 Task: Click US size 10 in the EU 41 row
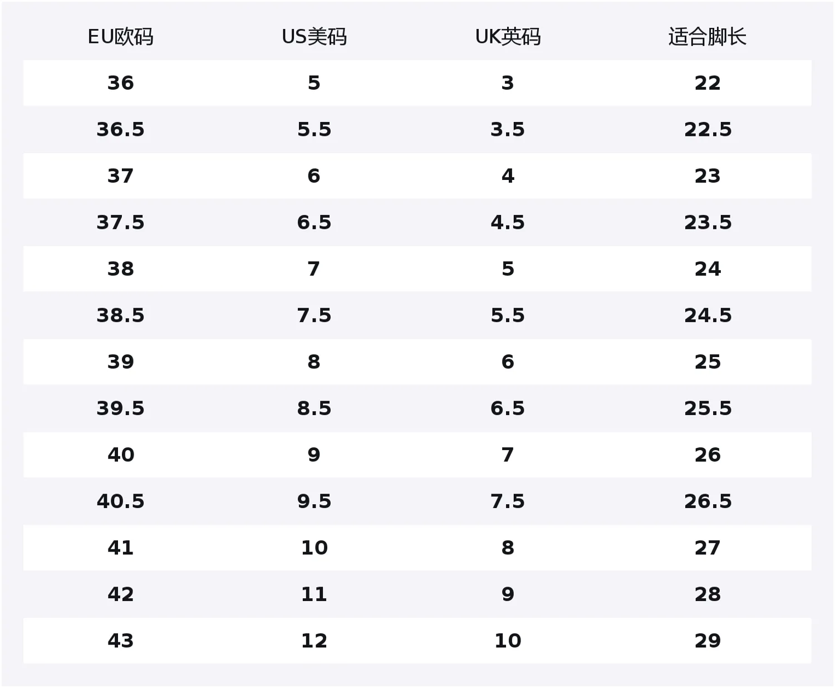[x=314, y=548]
